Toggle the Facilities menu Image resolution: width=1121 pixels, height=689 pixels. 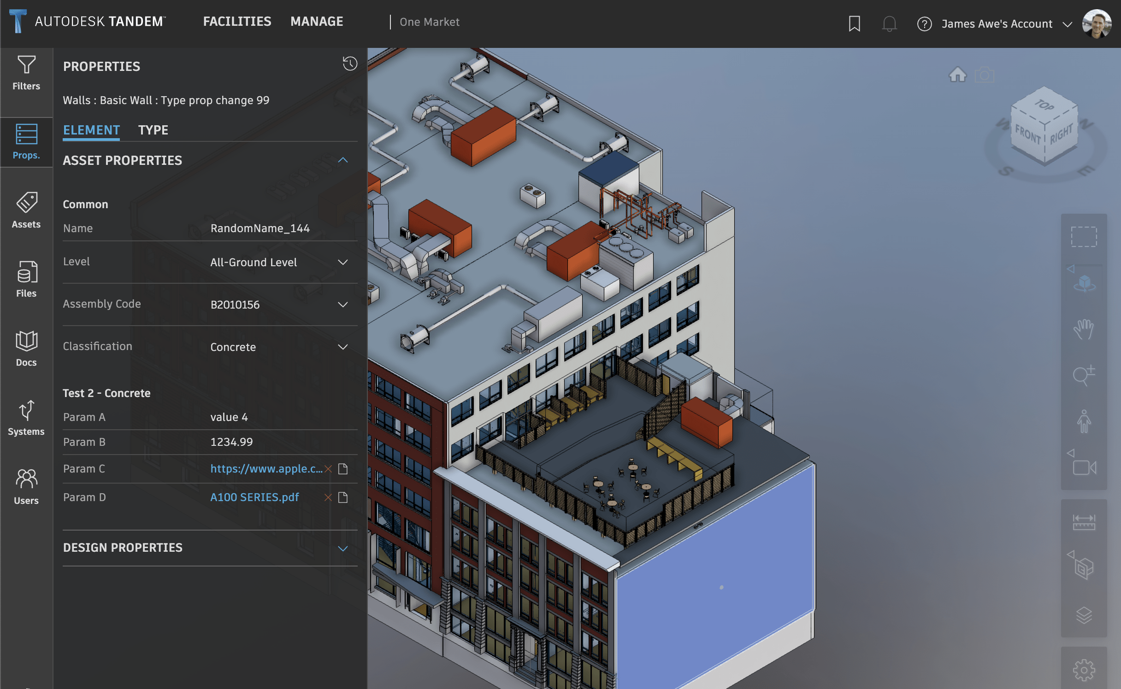point(238,21)
